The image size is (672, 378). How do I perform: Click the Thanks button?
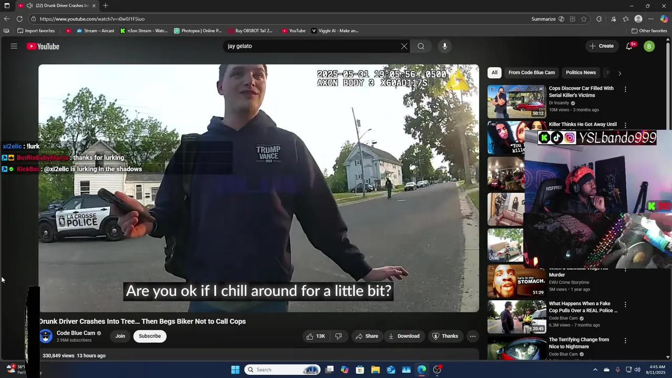click(x=445, y=336)
